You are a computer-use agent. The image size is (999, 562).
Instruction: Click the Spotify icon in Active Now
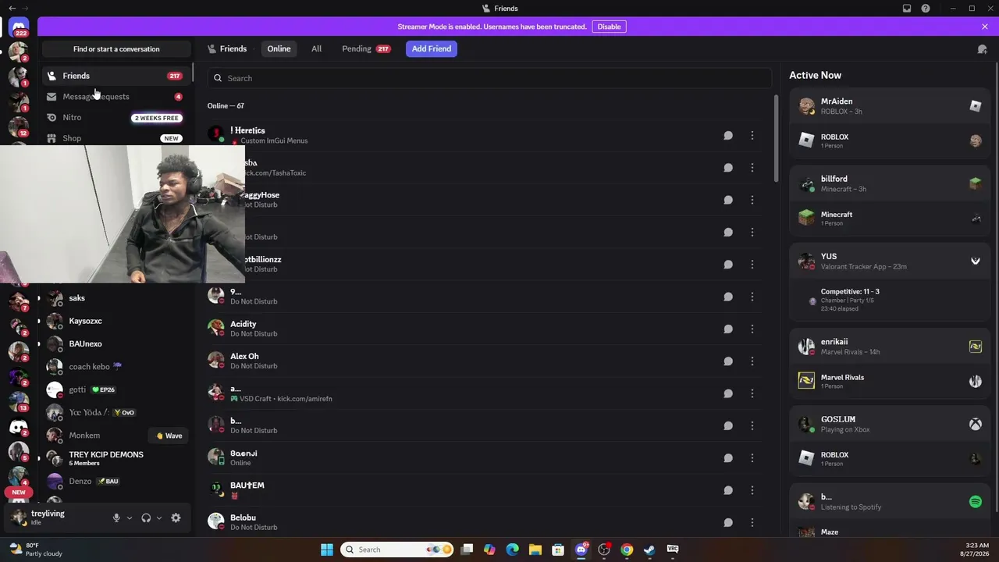[x=976, y=502]
